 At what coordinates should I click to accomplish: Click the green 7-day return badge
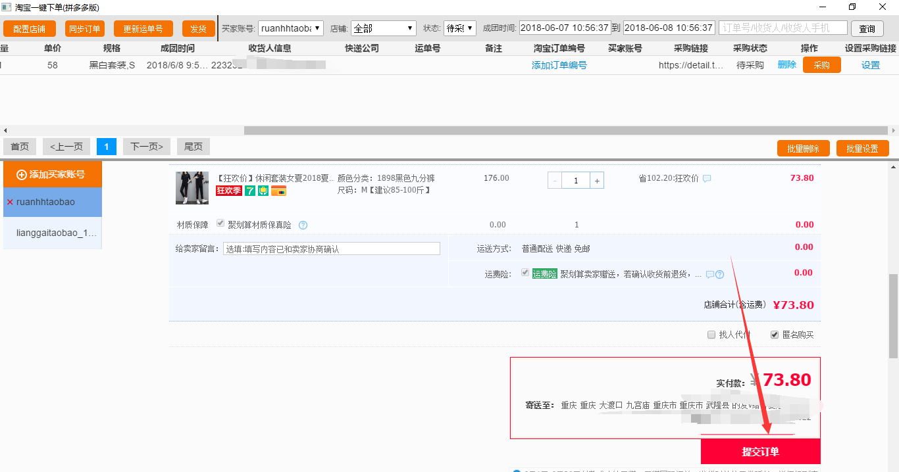[250, 191]
